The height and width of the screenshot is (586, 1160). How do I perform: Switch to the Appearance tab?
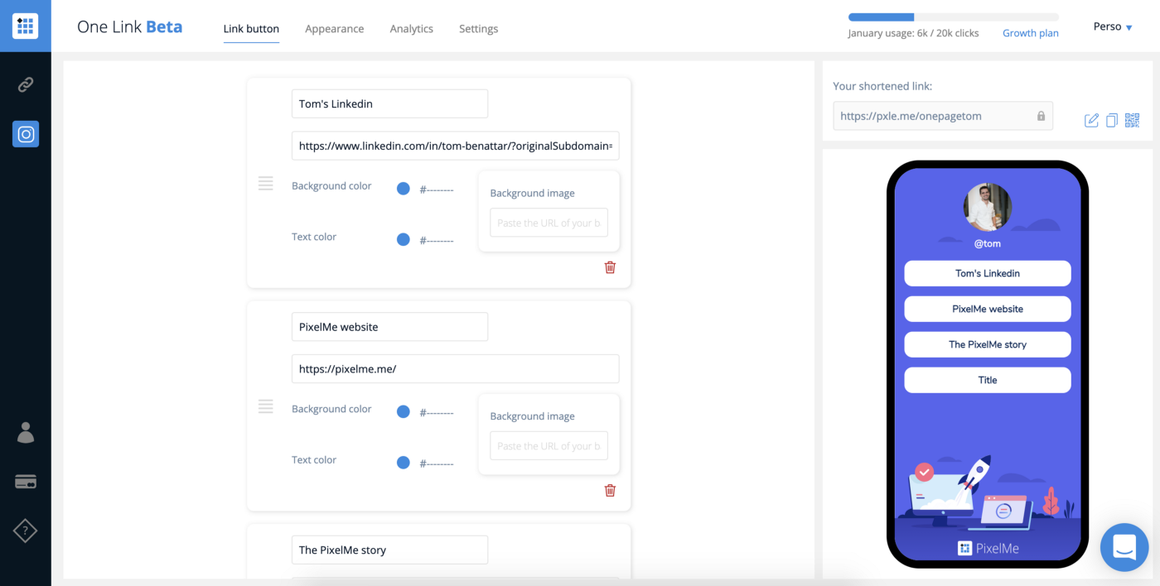pyautogui.click(x=334, y=28)
